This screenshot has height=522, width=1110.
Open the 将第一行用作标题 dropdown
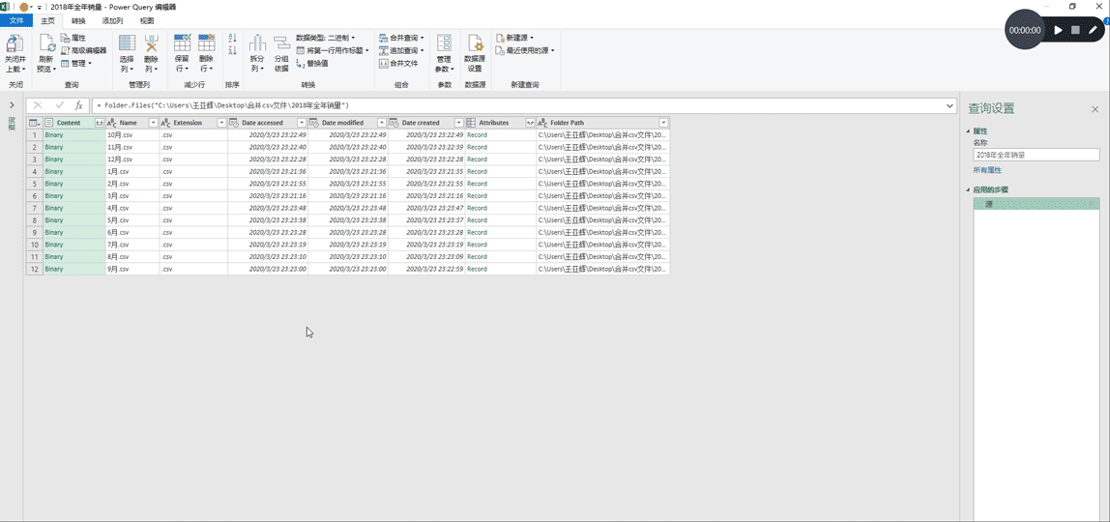tap(333, 50)
